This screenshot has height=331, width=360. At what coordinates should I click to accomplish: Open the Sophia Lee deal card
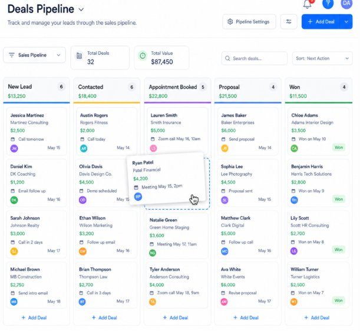tap(247, 183)
